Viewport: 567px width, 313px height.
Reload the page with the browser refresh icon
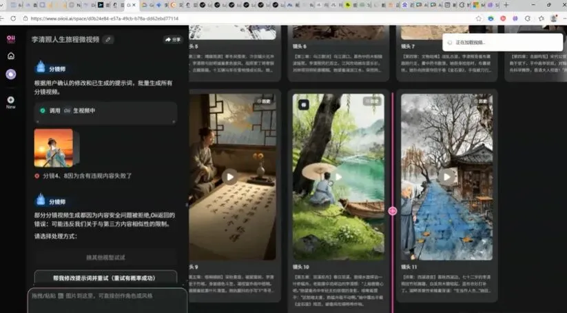click(x=13, y=19)
